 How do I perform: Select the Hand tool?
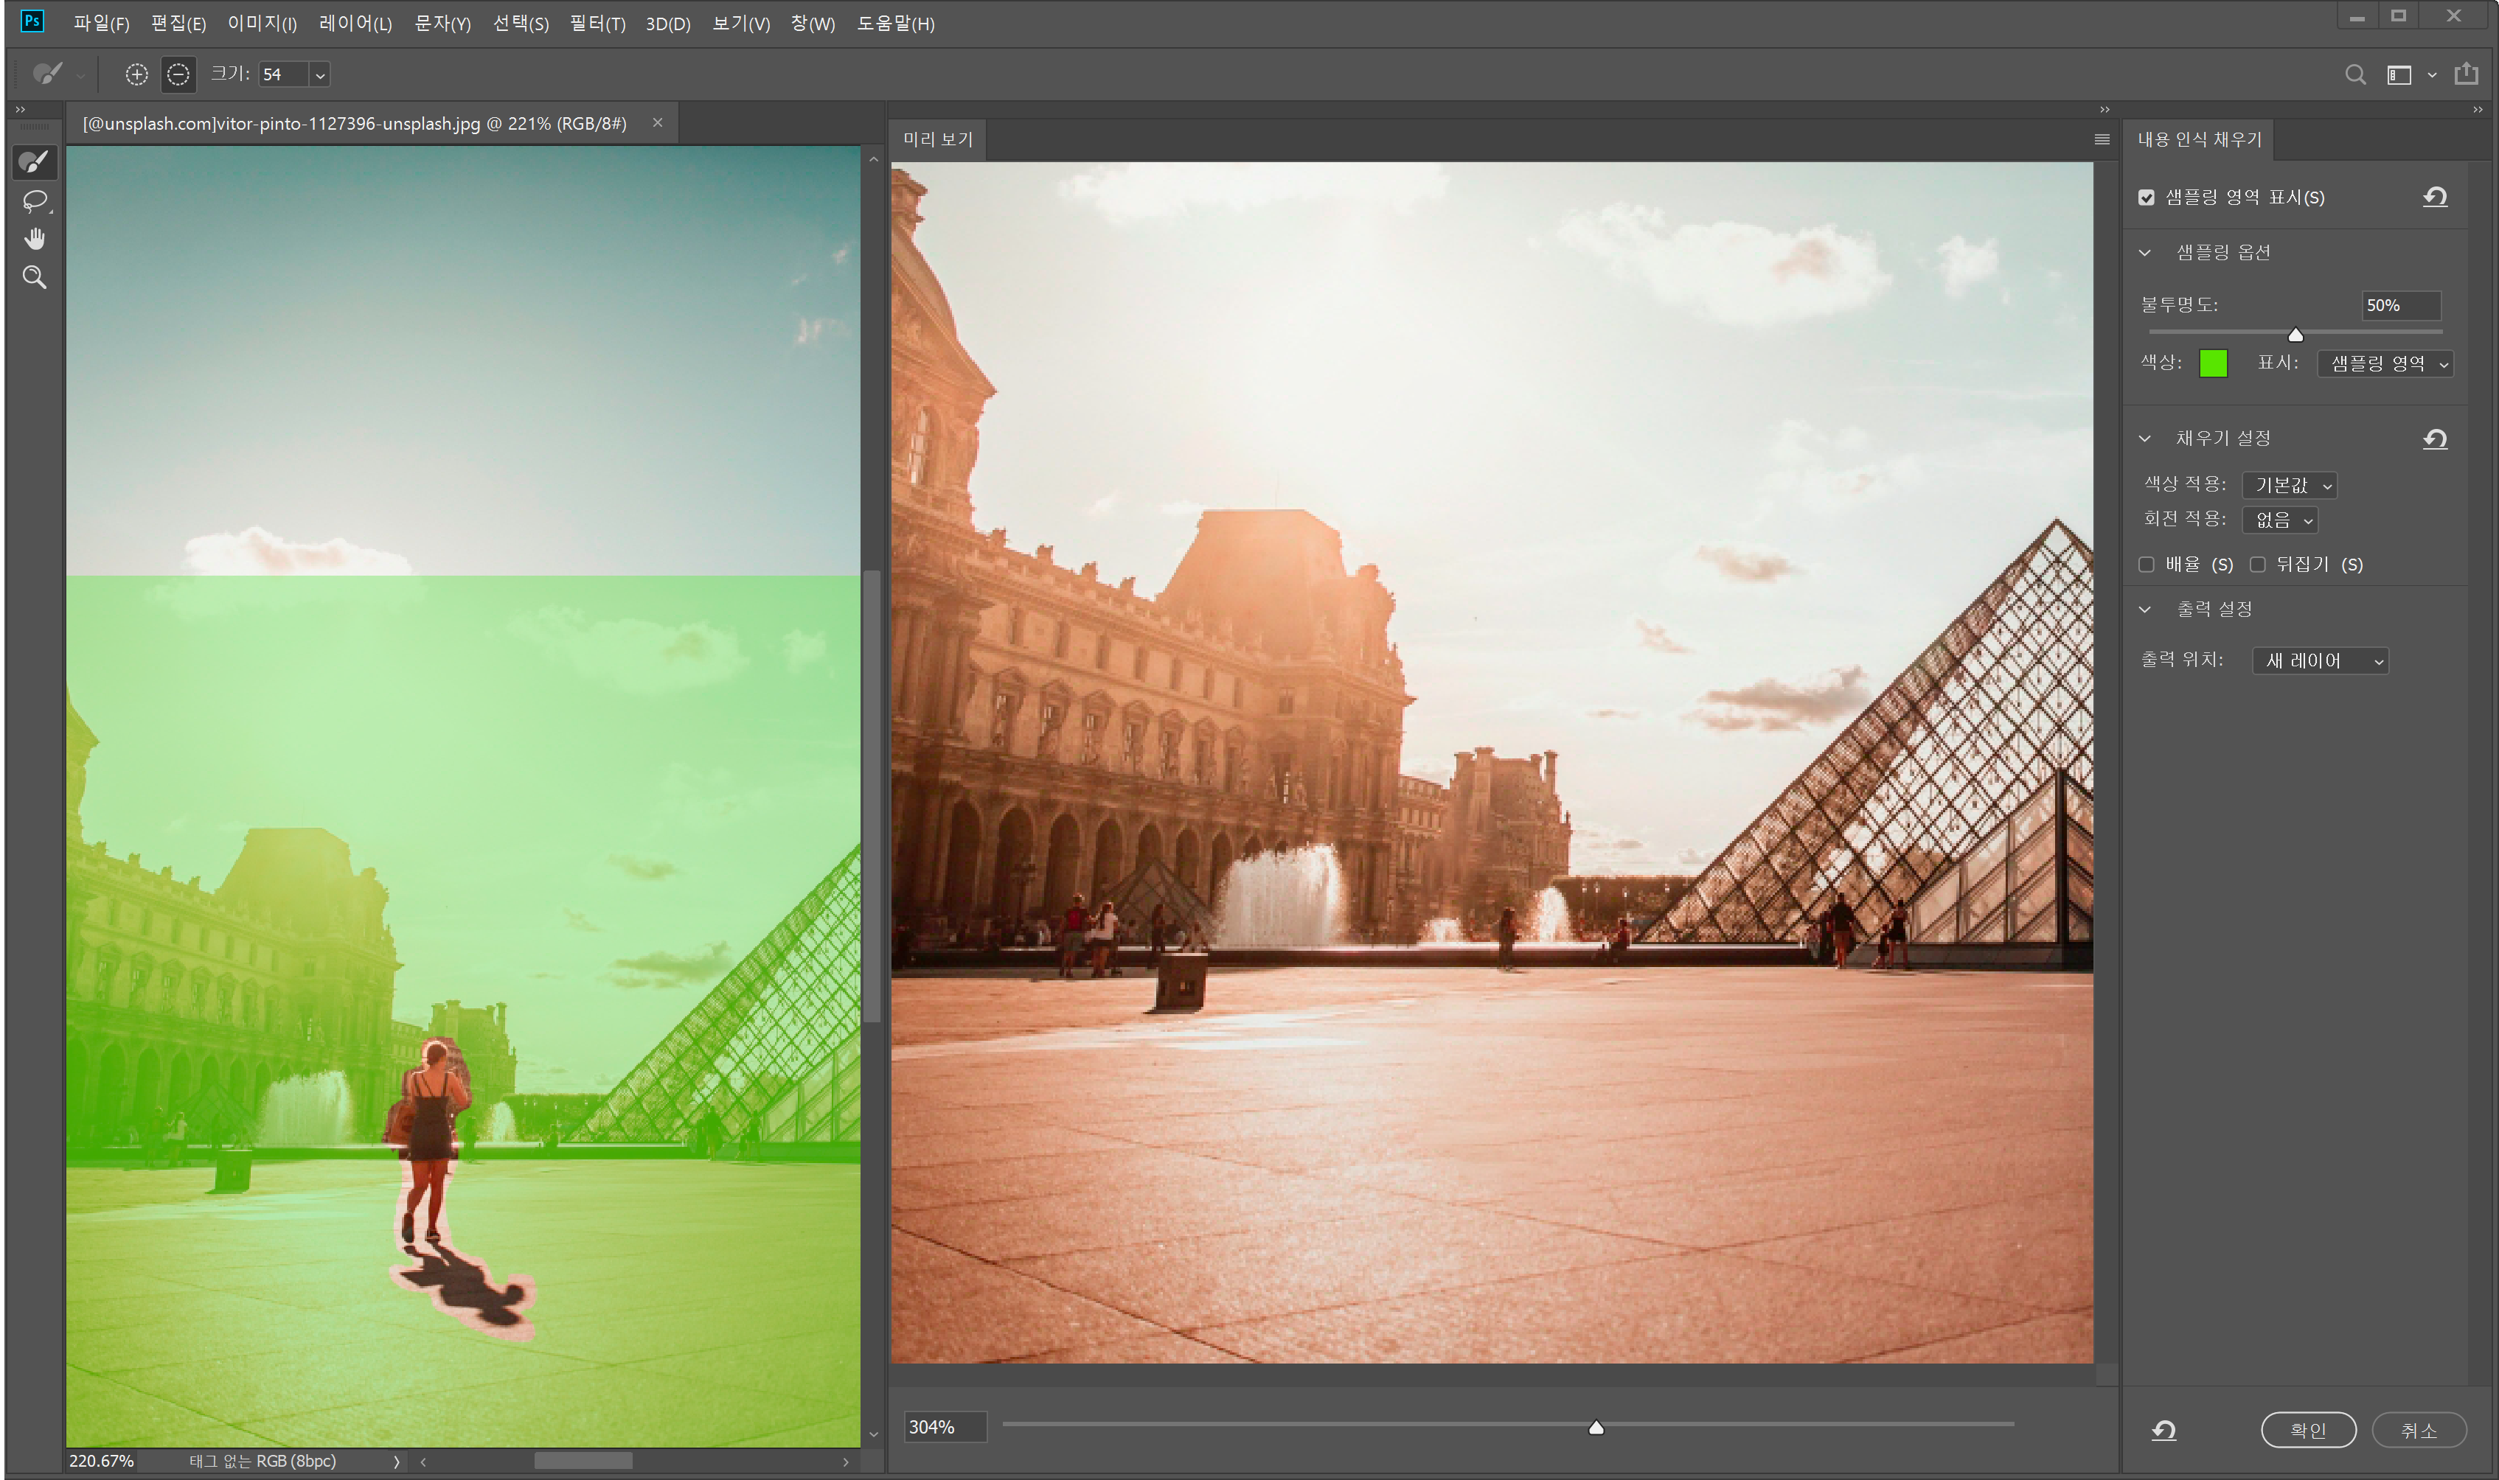click(x=34, y=238)
